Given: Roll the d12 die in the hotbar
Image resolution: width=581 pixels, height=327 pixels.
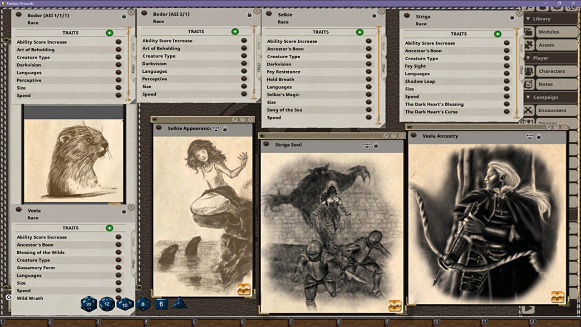Looking at the screenshot, I should point(107,304).
